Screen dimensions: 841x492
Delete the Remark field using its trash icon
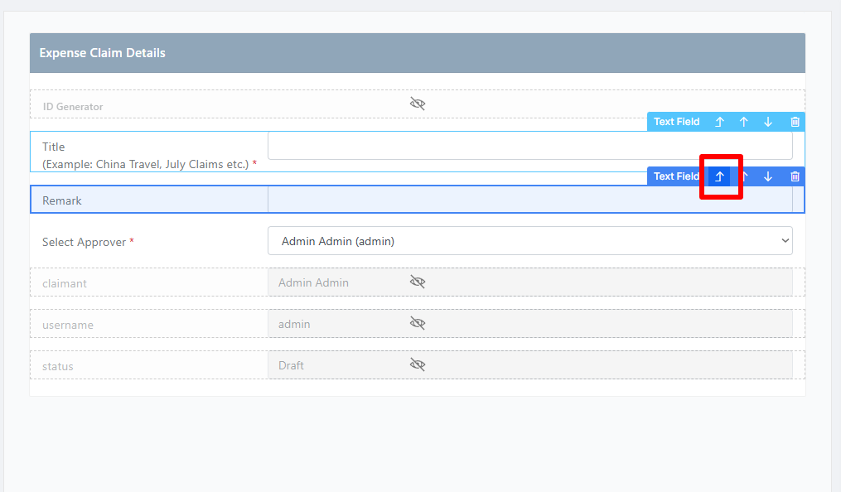[x=795, y=176]
